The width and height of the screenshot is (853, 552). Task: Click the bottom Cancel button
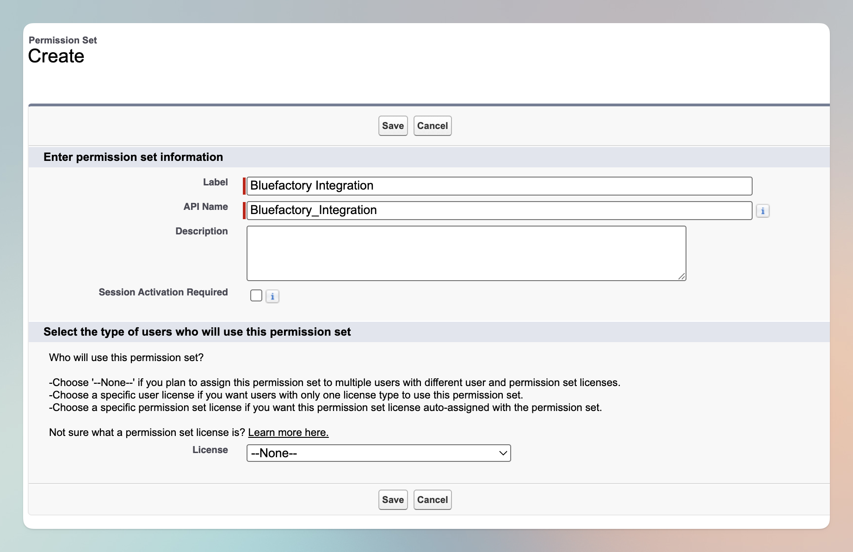433,500
